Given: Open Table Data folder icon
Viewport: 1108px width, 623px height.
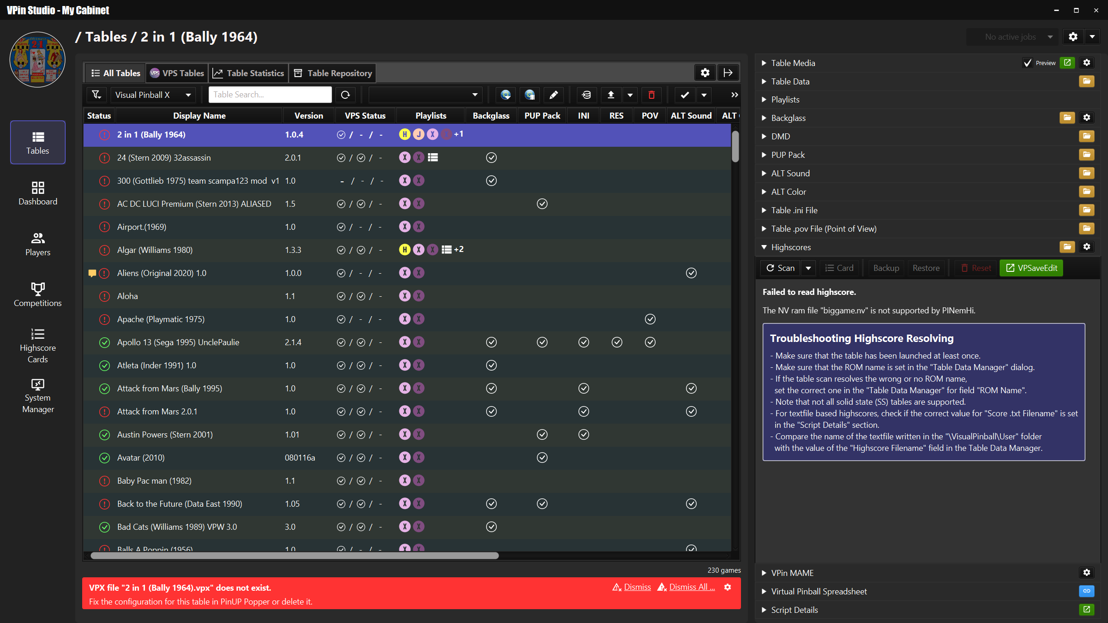Looking at the screenshot, I should pyautogui.click(x=1087, y=81).
